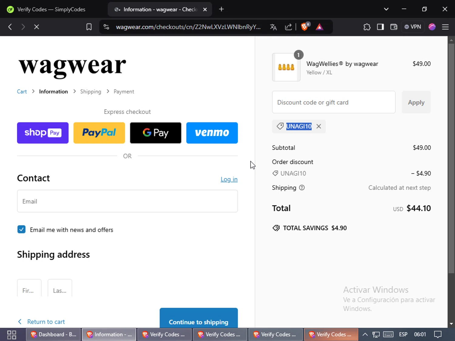The image size is (455, 341).
Task: Go back with the browser back arrow
Action: [10, 27]
